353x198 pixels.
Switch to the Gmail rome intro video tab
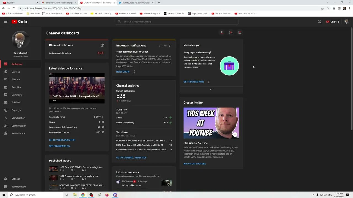coord(59,3)
